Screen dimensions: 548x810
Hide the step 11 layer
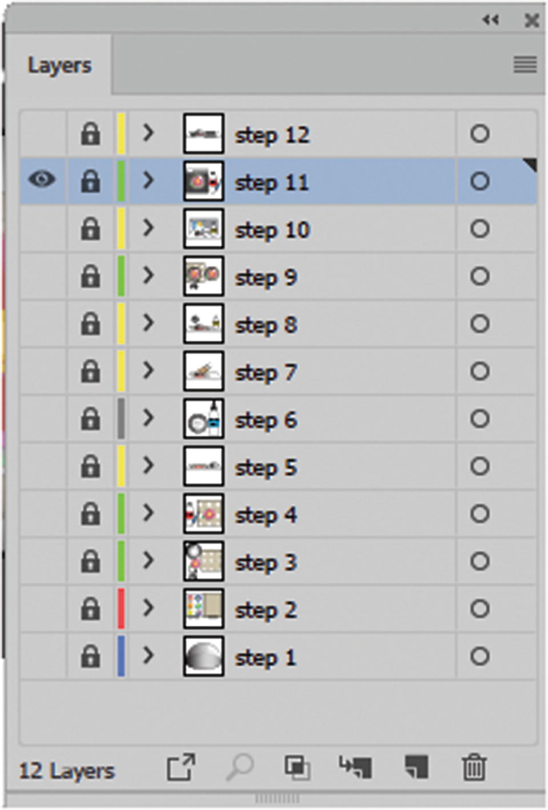click(x=42, y=180)
